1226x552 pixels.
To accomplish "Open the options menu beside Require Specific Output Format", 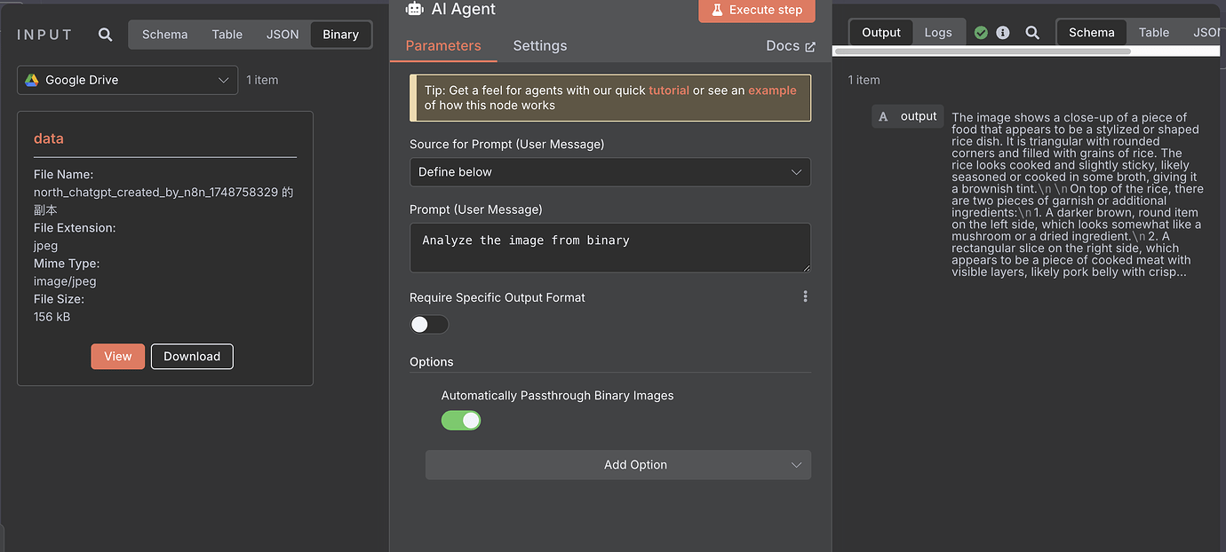I will pyautogui.click(x=805, y=296).
